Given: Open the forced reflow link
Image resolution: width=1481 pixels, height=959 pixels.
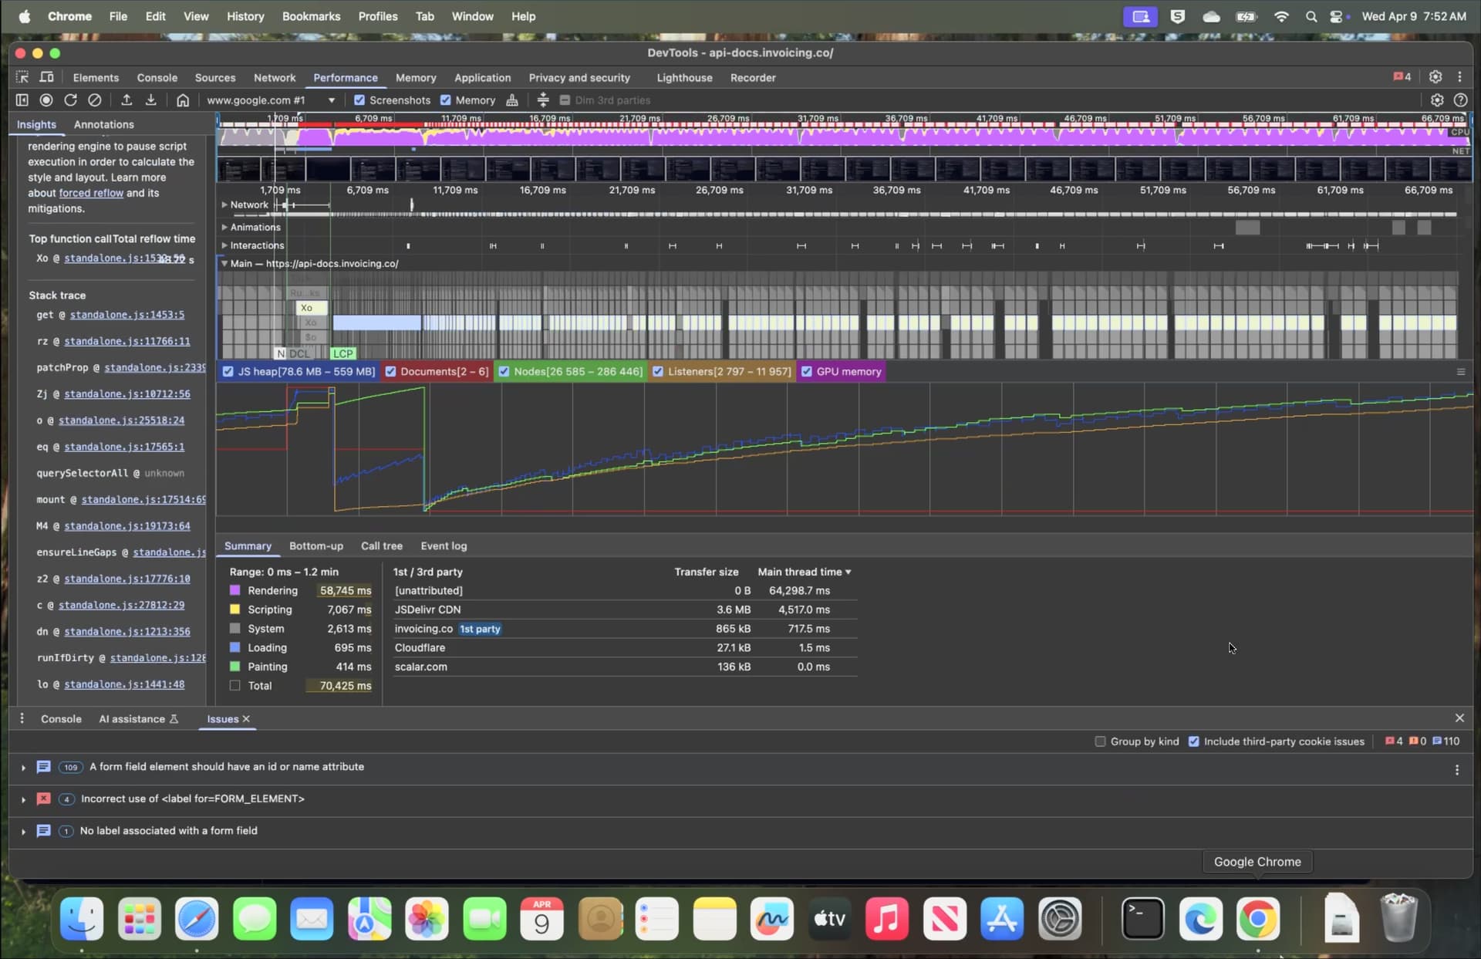Looking at the screenshot, I should (91, 194).
